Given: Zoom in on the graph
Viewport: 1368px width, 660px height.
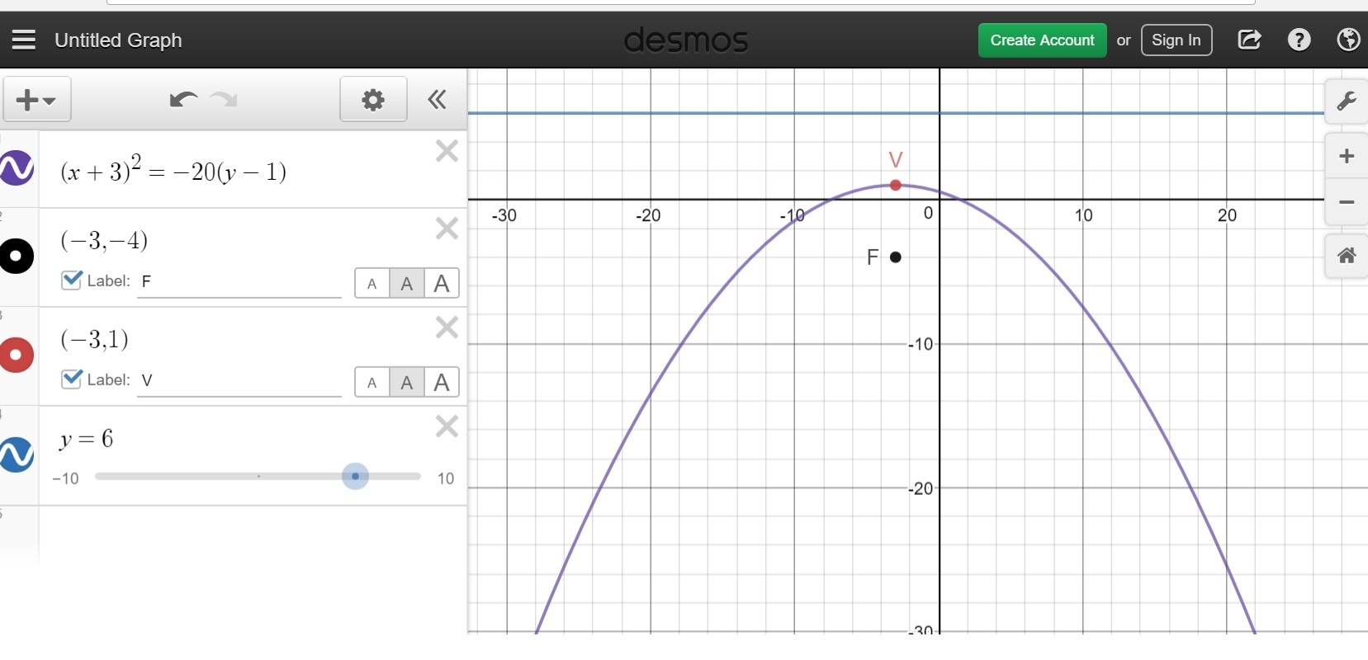Looking at the screenshot, I should click(x=1347, y=157).
